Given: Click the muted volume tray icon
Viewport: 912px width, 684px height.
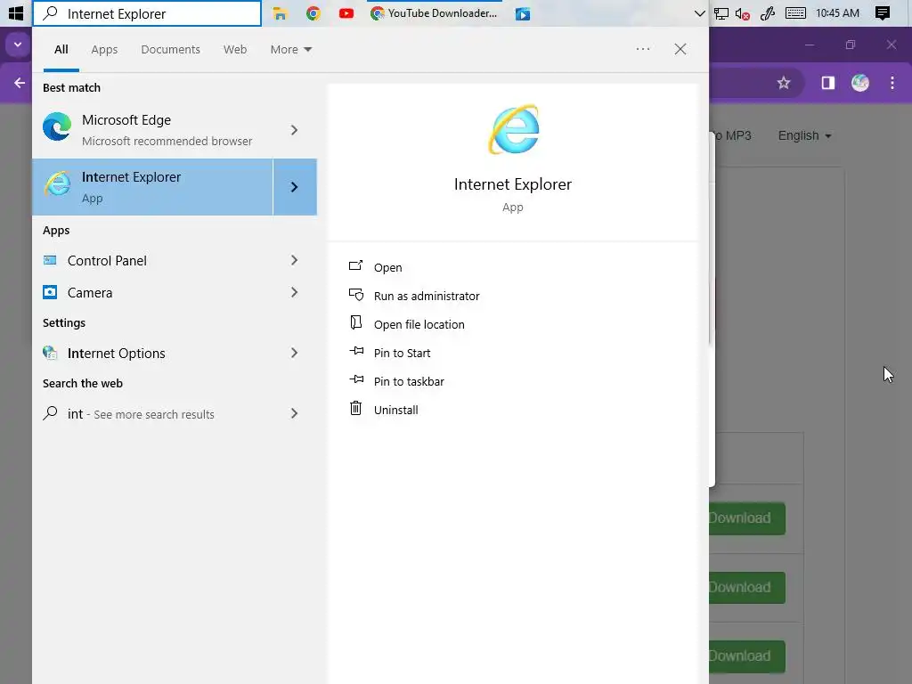Looking at the screenshot, I should pos(742,13).
